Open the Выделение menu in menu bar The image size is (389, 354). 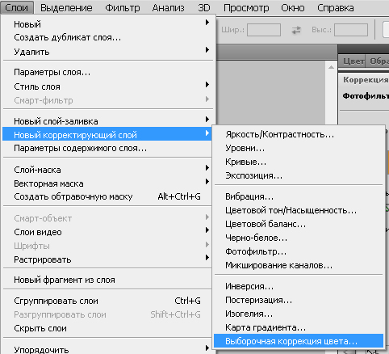[66, 8]
